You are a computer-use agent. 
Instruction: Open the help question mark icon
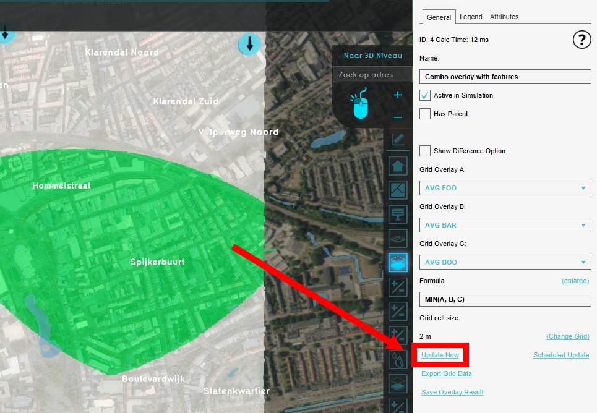[x=582, y=40]
